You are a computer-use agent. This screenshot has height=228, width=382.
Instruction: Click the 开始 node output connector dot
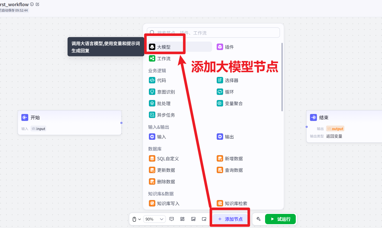click(122, 123)
